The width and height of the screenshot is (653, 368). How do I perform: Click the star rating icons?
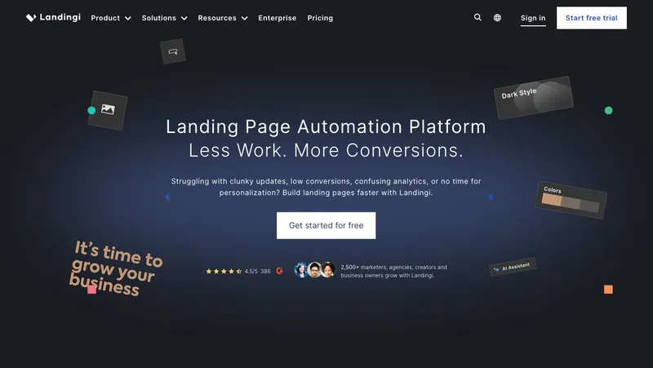pyautogui.click(x=224, y=272)
